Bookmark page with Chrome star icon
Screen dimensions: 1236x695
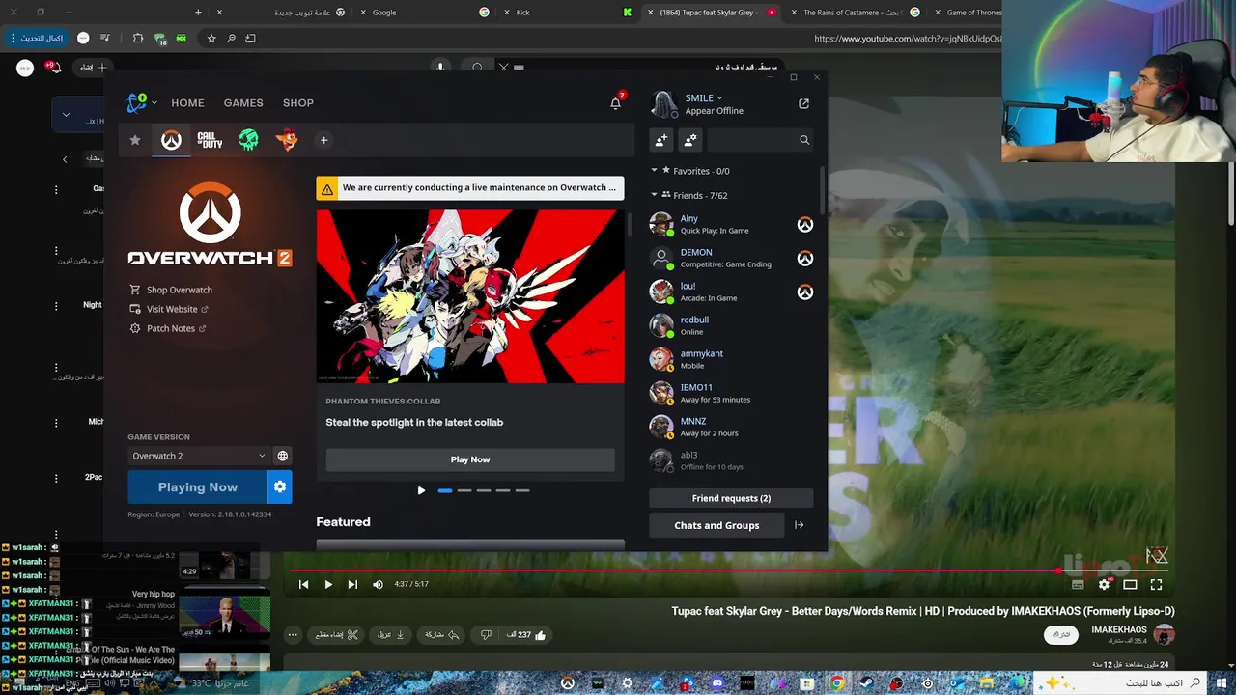pyautogui.click(x=211, y=39)
